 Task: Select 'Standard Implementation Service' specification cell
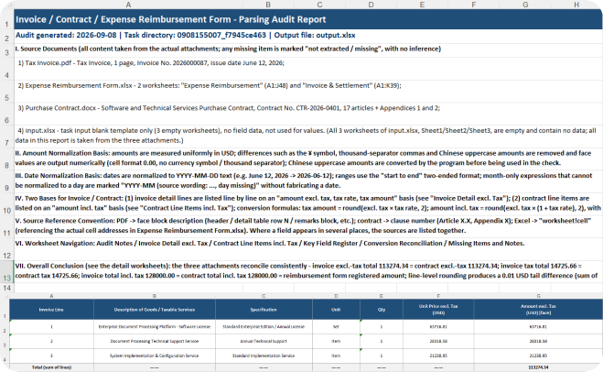[264, 356]
